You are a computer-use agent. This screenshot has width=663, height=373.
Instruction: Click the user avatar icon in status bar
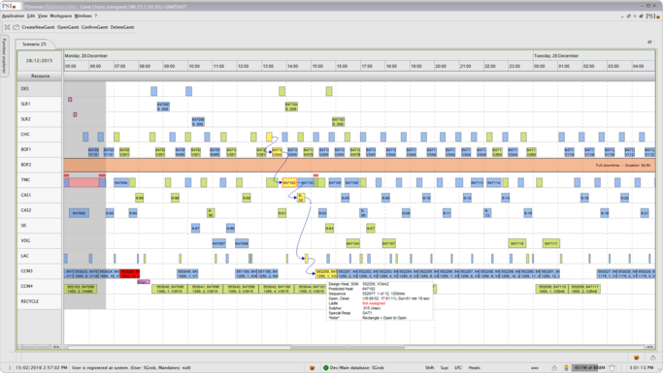tap(566, 368)
